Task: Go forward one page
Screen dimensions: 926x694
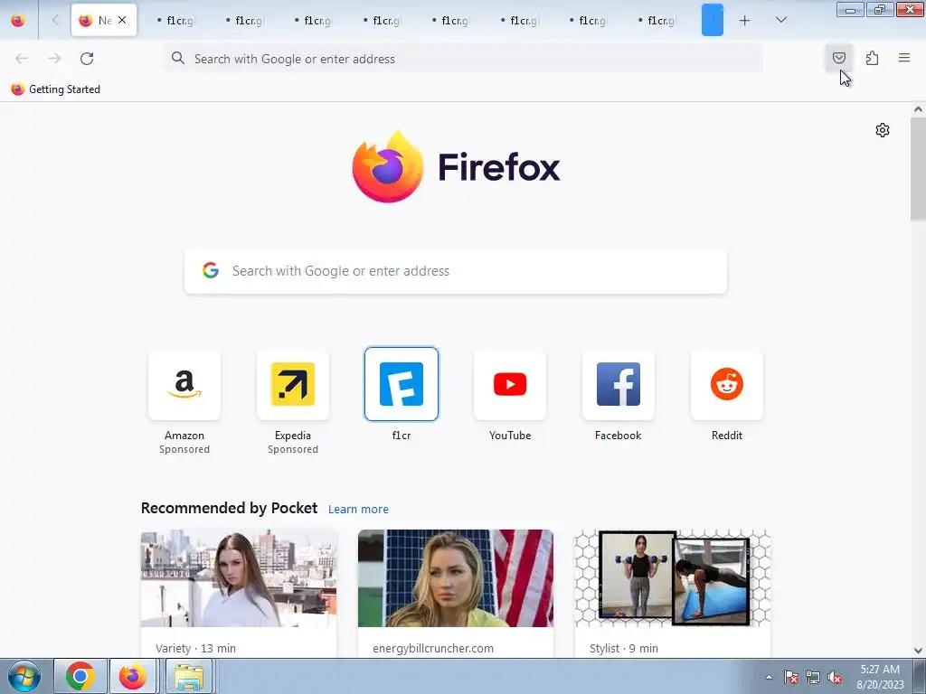Action: tap(54, 59)
